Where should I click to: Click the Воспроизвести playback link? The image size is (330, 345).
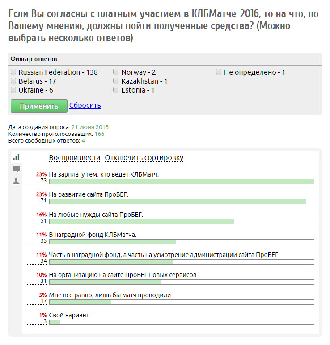coord(74,158)
